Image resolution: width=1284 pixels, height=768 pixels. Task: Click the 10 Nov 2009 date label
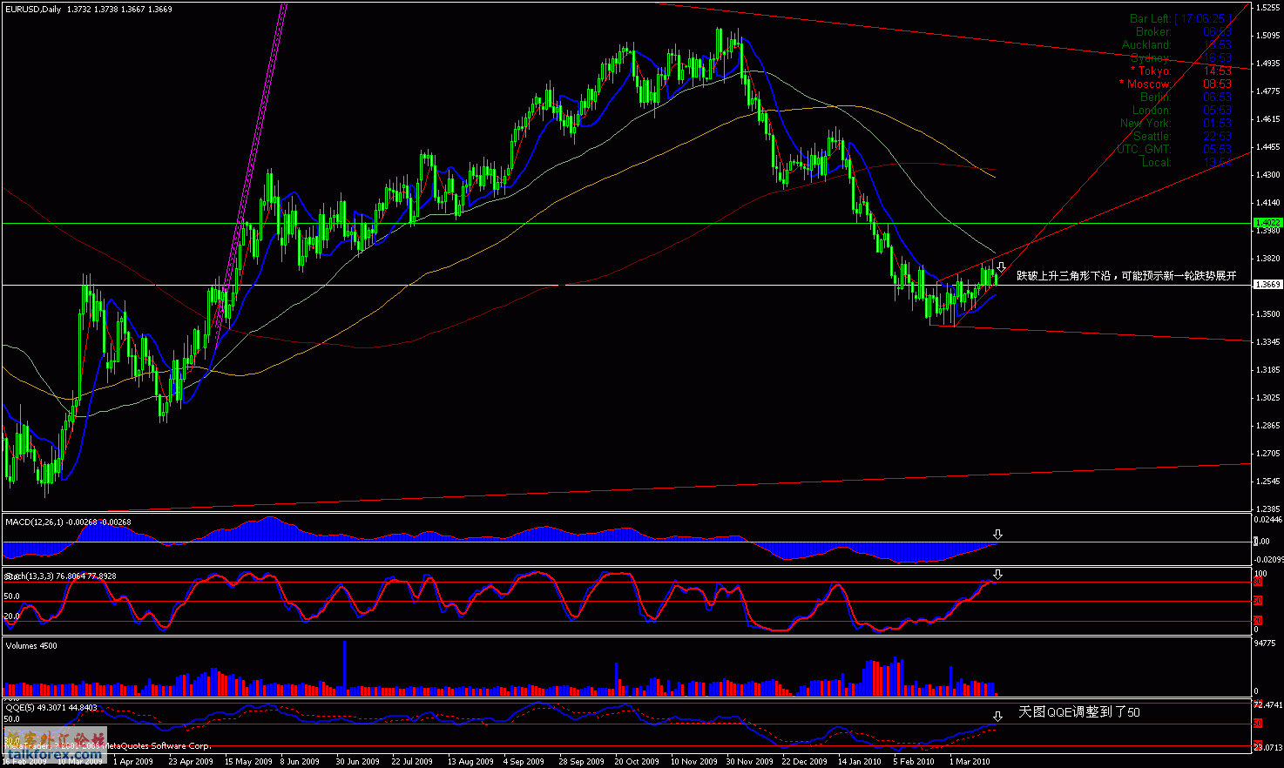693,762
